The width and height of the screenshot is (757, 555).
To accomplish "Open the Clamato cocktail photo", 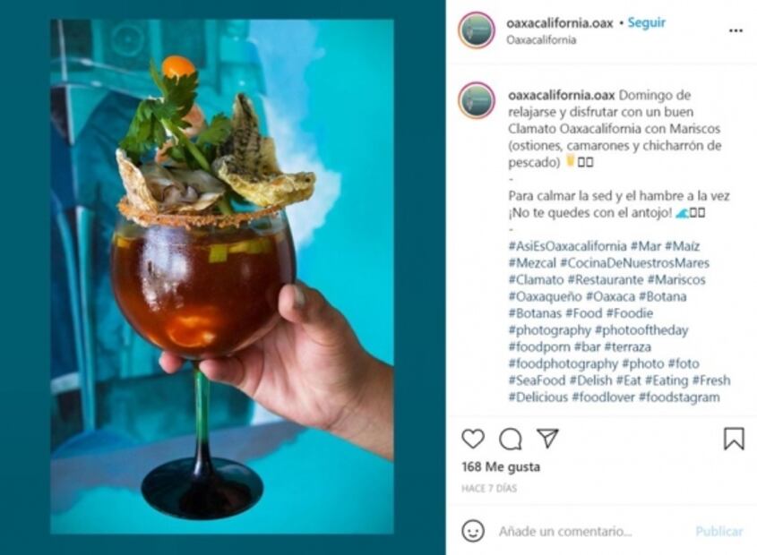I will point(222,277).
